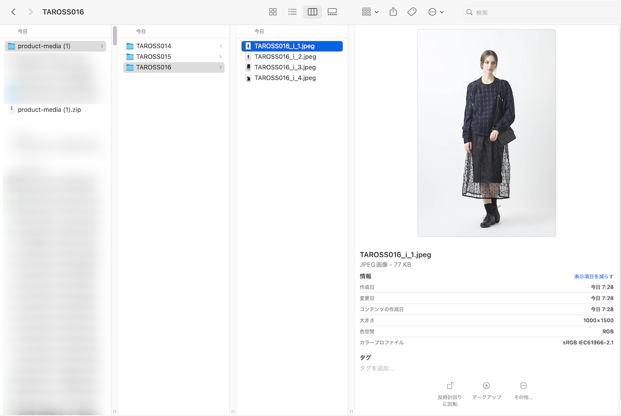This screenshot has height=416, width=621.
Task: Click the 表示項目を減らす link
Action: pos(594,276)
